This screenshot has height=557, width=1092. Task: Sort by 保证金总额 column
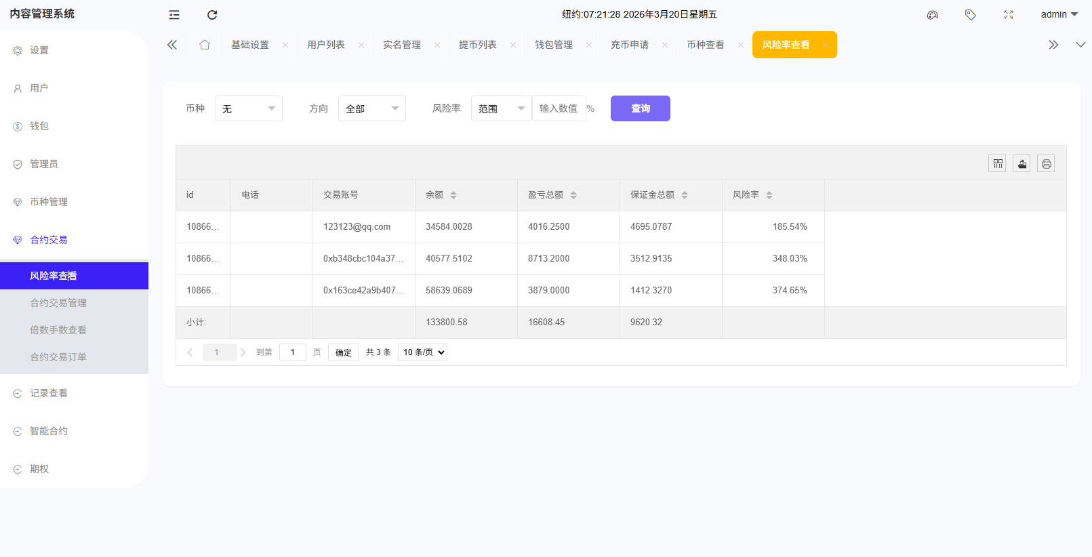tap(685, 195)
